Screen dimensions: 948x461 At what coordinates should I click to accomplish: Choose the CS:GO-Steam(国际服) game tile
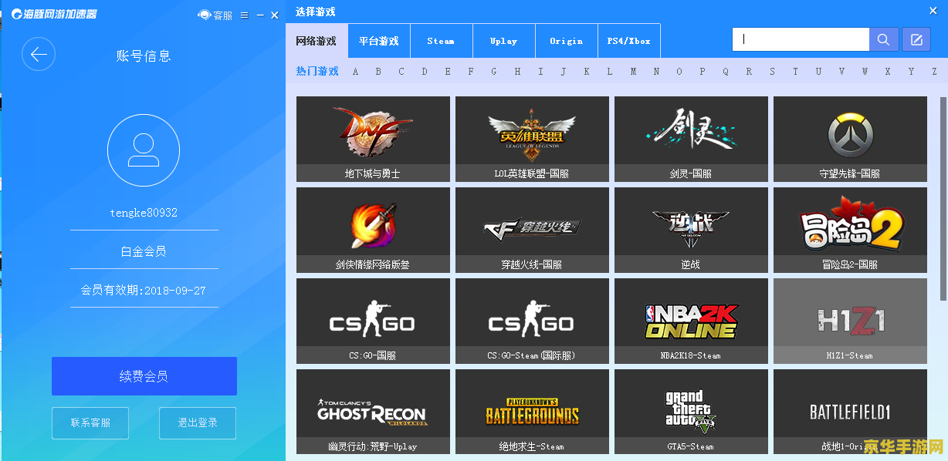click(532, 321)
